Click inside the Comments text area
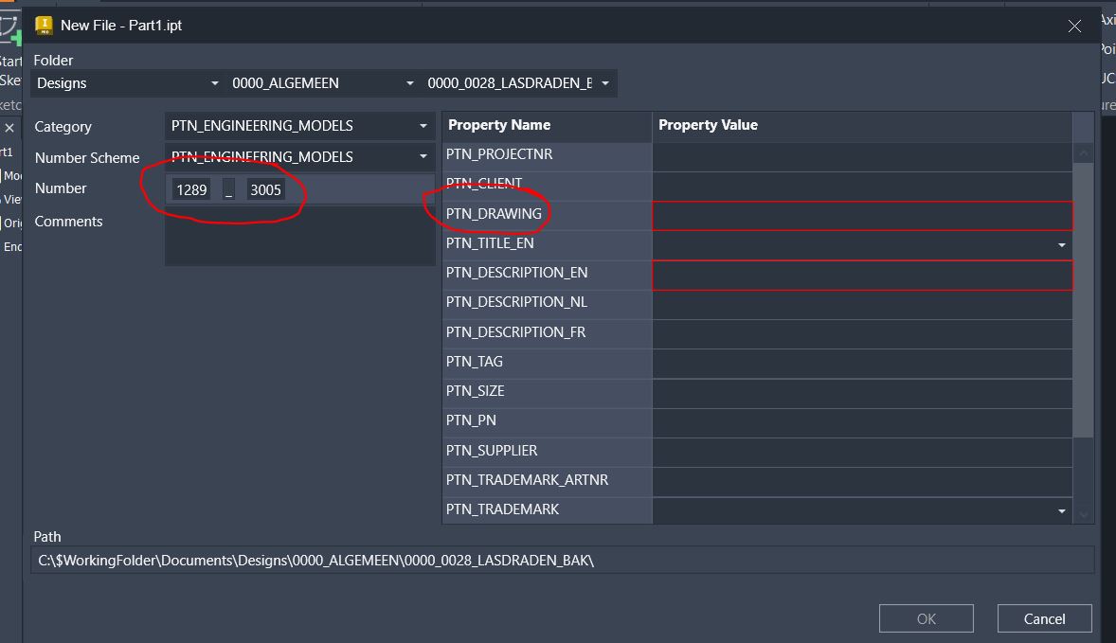The image size is (1116, 643). click(x=299, y=235)
